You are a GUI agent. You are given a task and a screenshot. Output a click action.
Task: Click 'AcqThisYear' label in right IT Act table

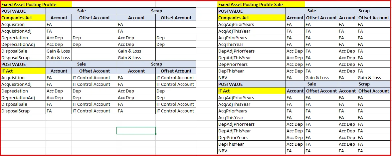[231, 117]
